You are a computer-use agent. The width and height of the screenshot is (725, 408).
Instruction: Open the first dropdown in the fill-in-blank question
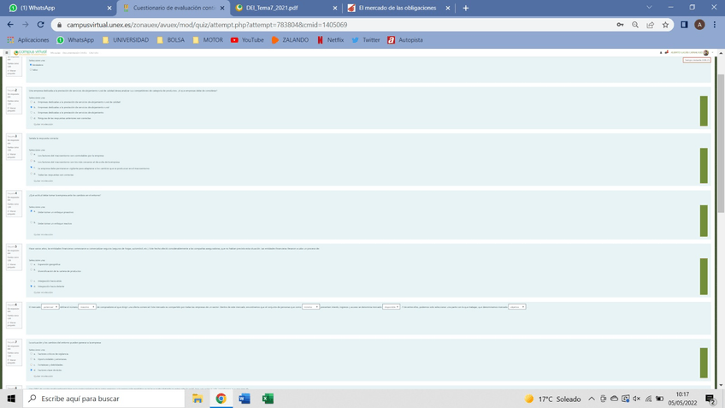tap(50, 306)
